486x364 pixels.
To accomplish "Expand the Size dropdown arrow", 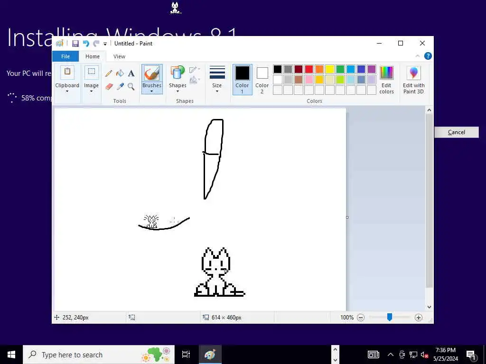I will [x=217, y=91].
